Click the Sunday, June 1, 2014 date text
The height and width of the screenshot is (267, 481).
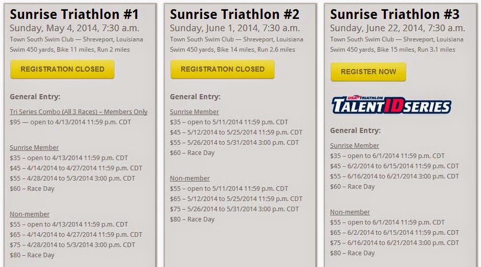pyautogui.click(x=235, y=28)
